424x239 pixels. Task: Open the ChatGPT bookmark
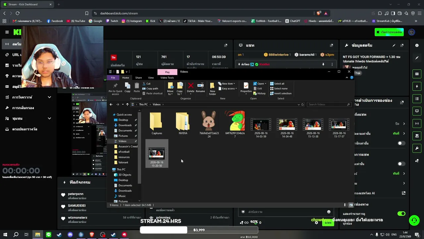pyautogui.click(x=292, y=21)
